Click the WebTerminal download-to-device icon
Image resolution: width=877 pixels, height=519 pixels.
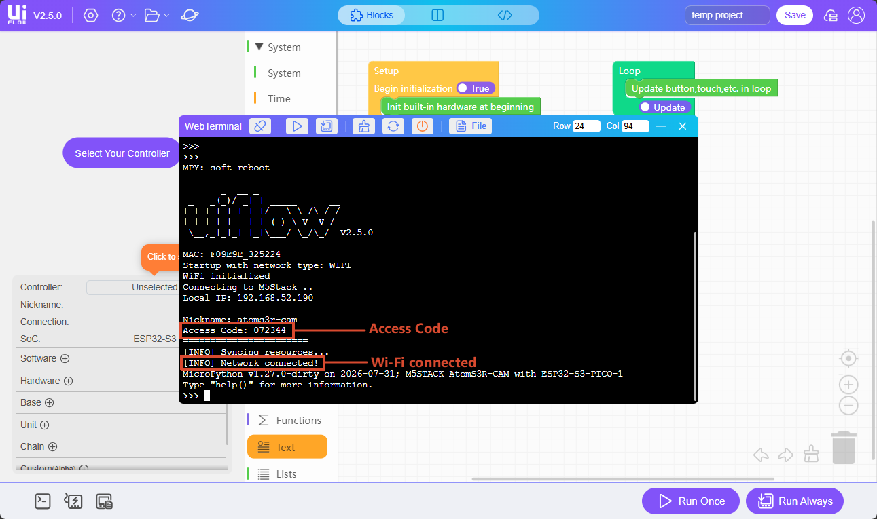[x=327, y=126]
